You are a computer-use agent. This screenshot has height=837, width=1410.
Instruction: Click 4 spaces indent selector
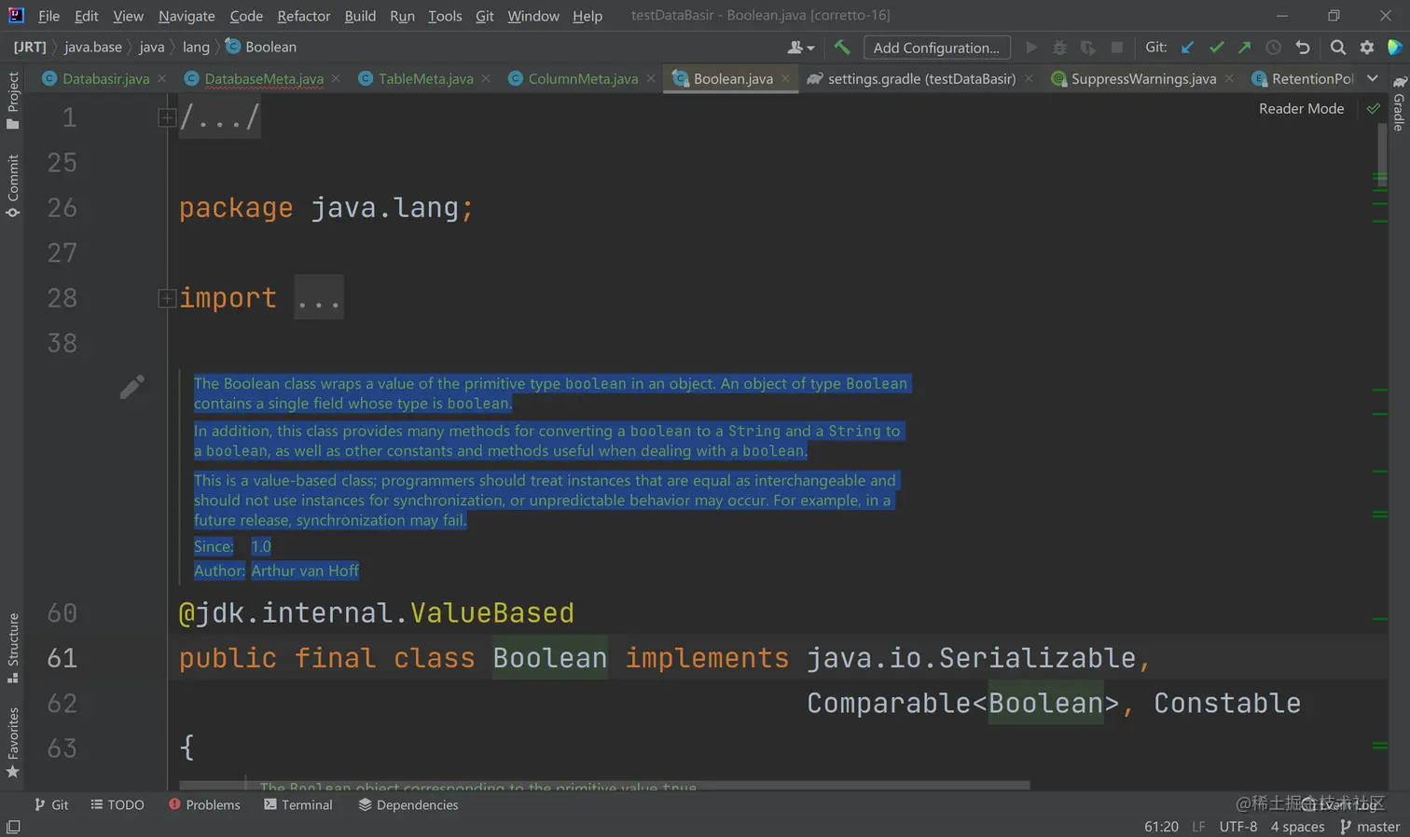click(x=1297, y=827)
